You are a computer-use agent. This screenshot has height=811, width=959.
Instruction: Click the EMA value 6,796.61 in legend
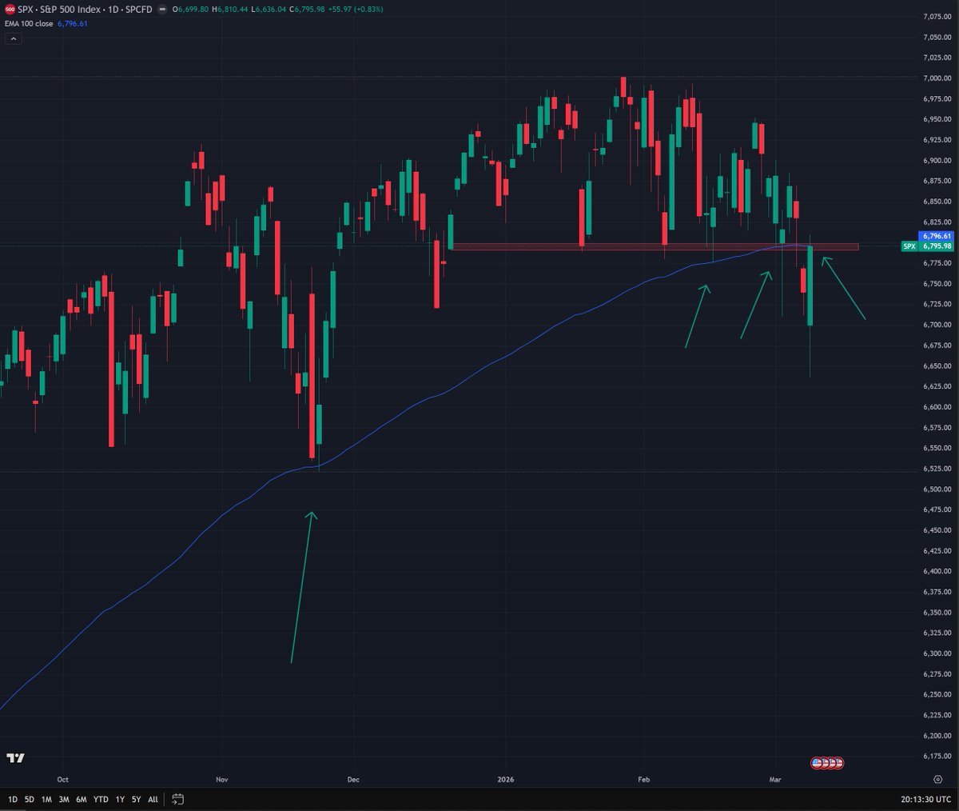[73, 24]
